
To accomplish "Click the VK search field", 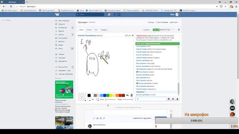I will (90, 15).
